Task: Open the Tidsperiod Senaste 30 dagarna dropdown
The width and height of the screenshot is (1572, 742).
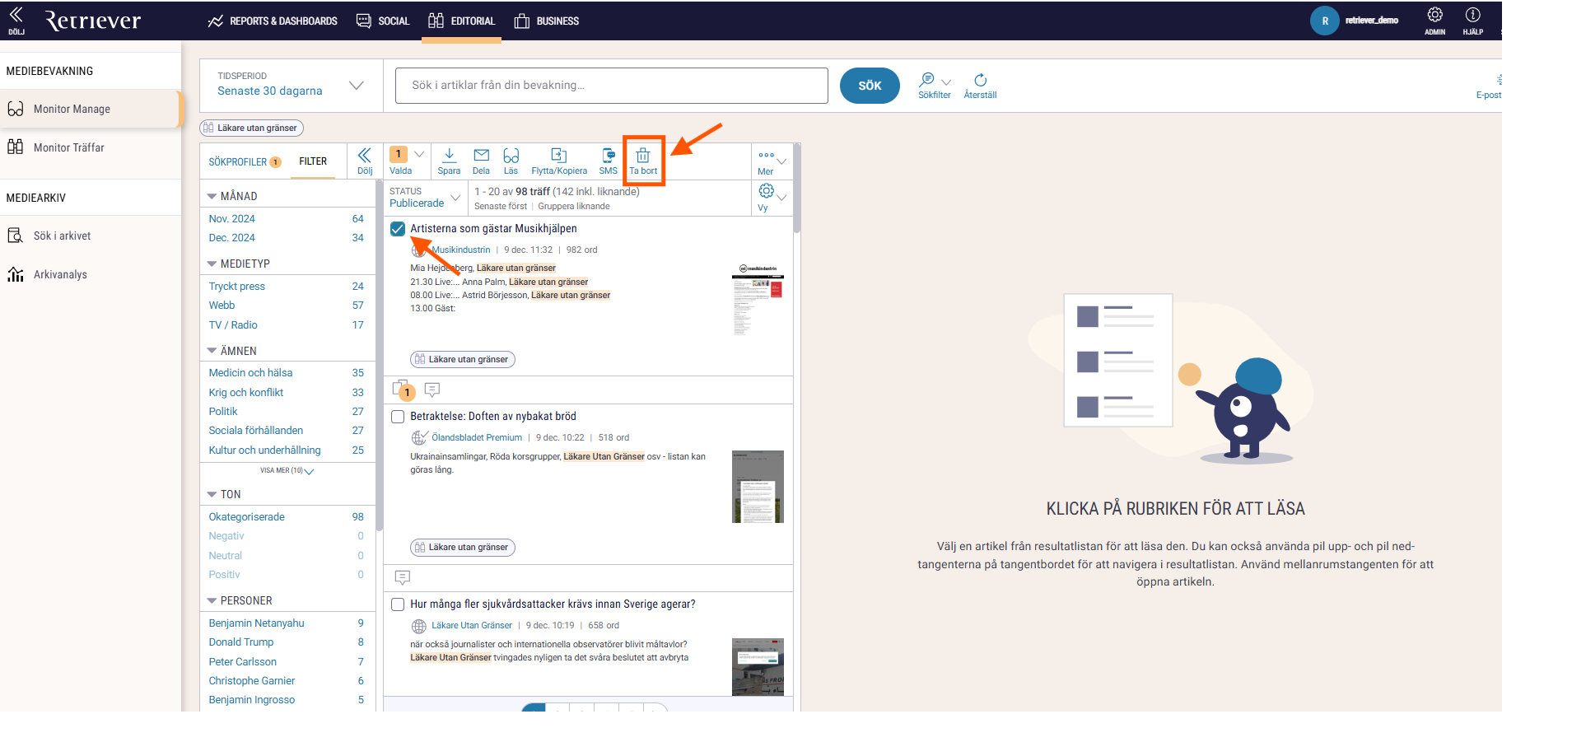Action: point(291,85)
